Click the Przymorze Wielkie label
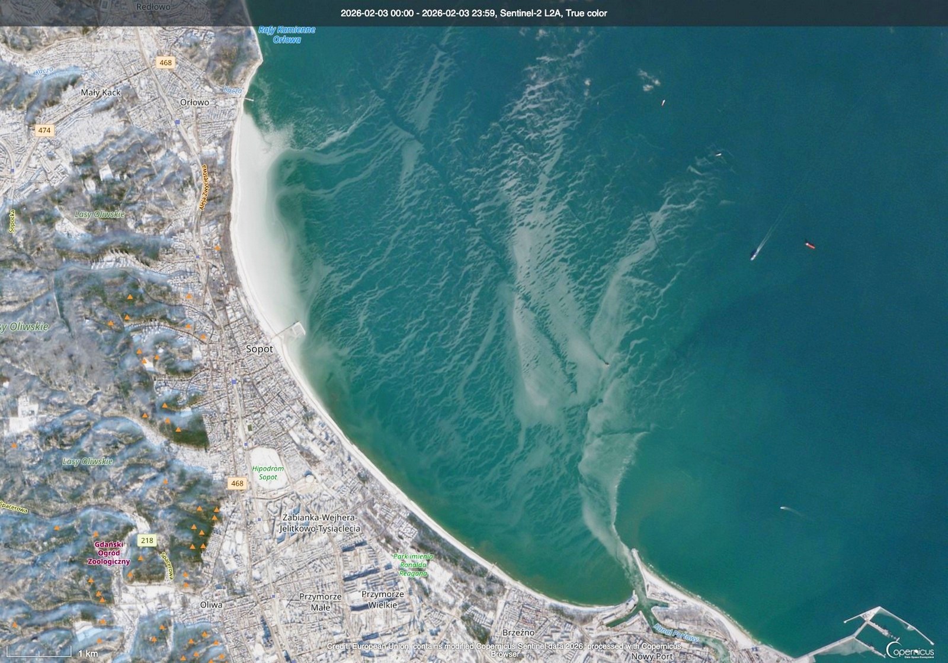 [x=382, y=599]
